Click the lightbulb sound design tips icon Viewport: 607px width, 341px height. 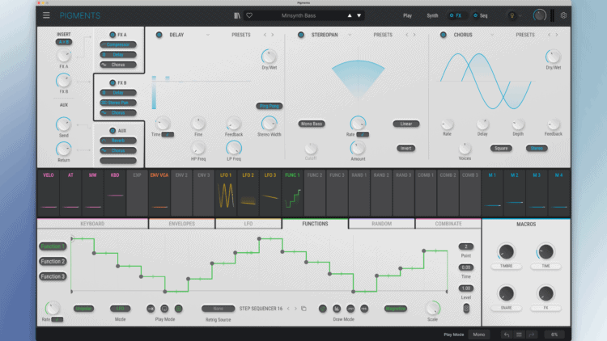511,15
